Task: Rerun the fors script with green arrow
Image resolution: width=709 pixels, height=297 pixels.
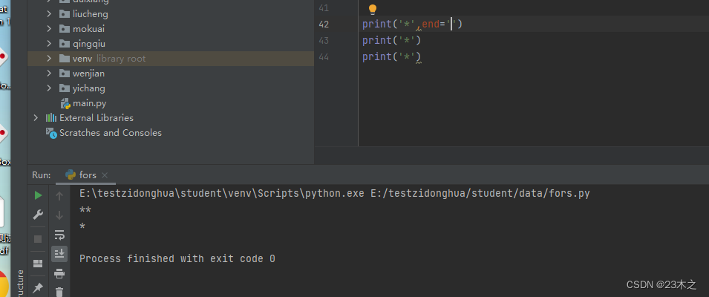Action: tap(38, 195)
